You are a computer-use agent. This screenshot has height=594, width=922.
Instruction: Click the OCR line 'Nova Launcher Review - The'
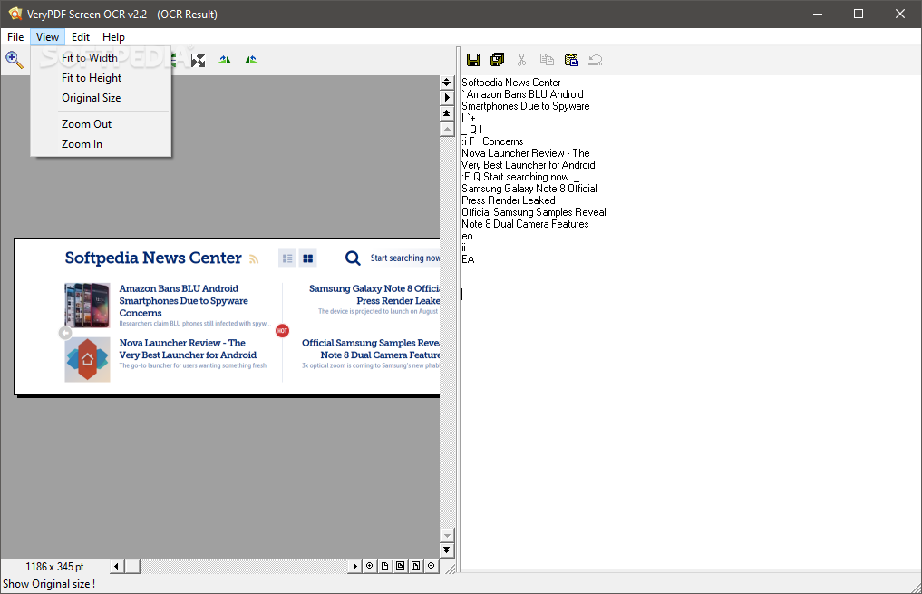525,153
